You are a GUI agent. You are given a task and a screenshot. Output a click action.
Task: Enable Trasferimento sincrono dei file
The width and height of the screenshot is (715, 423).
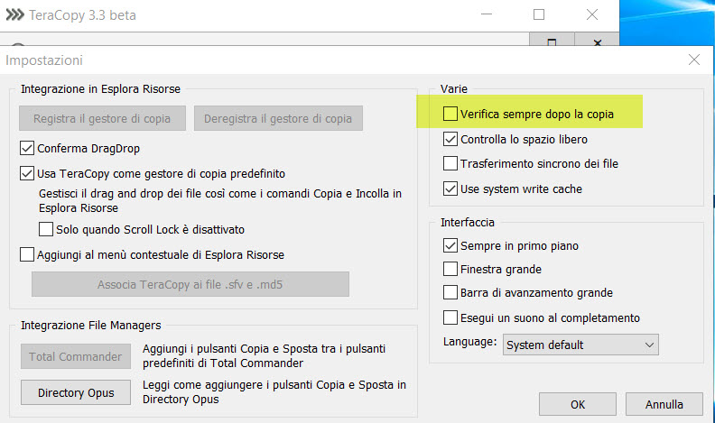(x=450, y=163)
